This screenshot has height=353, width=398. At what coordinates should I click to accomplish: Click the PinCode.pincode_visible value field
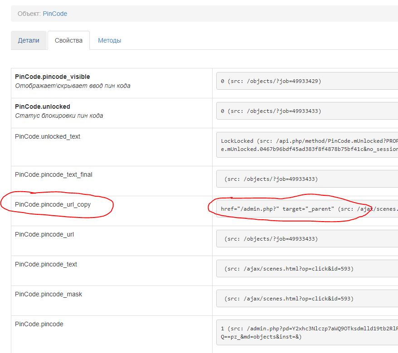(307, 81)
